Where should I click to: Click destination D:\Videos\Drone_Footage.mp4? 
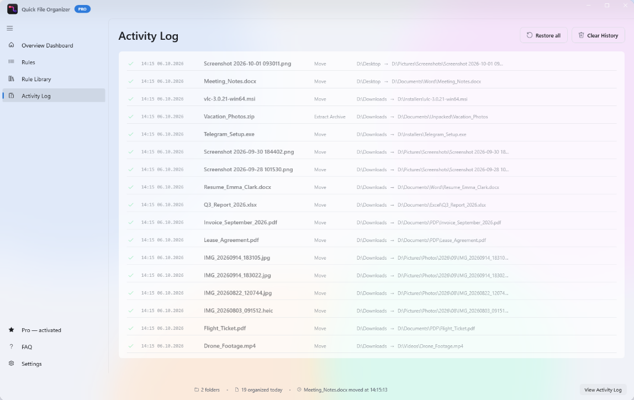(x=430, y=346)
